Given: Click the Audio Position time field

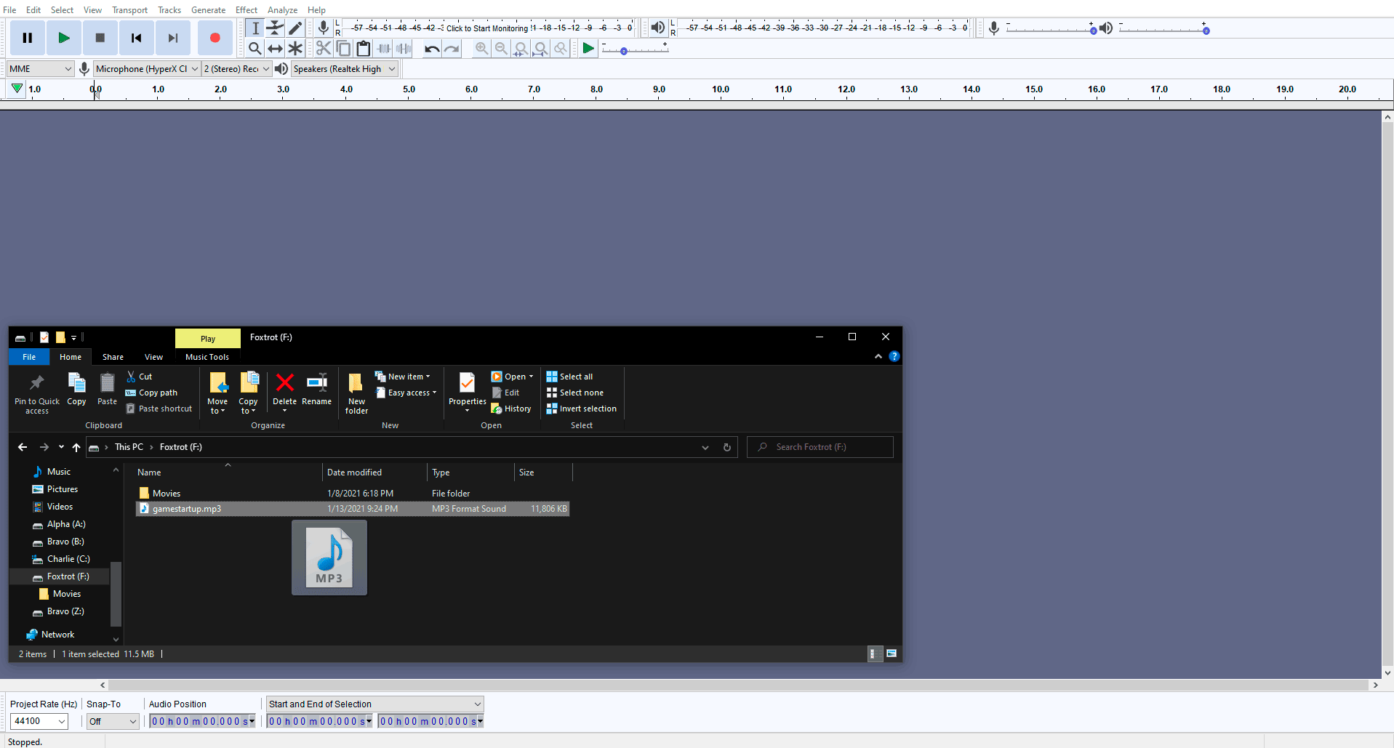Looking at the screenshot, I should coord(202,721).
